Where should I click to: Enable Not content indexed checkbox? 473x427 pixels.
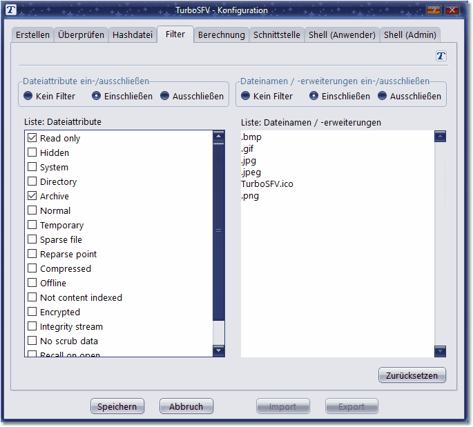click(x=32, y=297)
